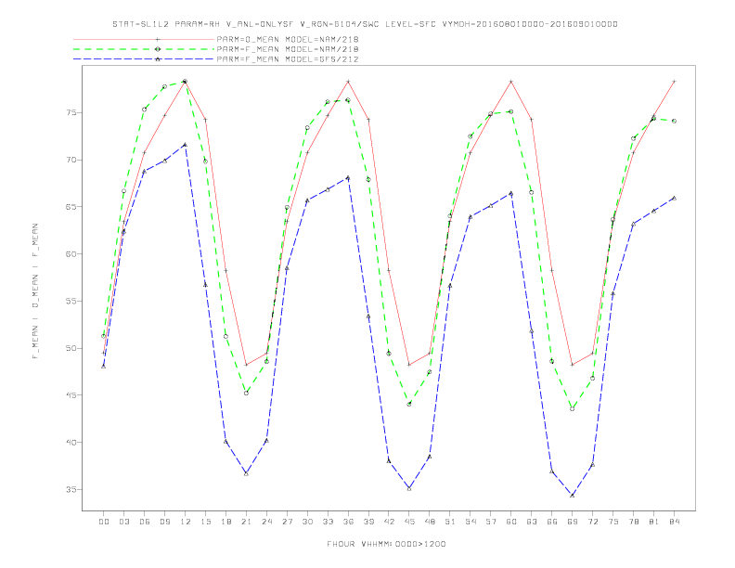The width and height of the screenshot is (735, 568).
Task: Click x-axis tick label 18
Action: (226, 522)
